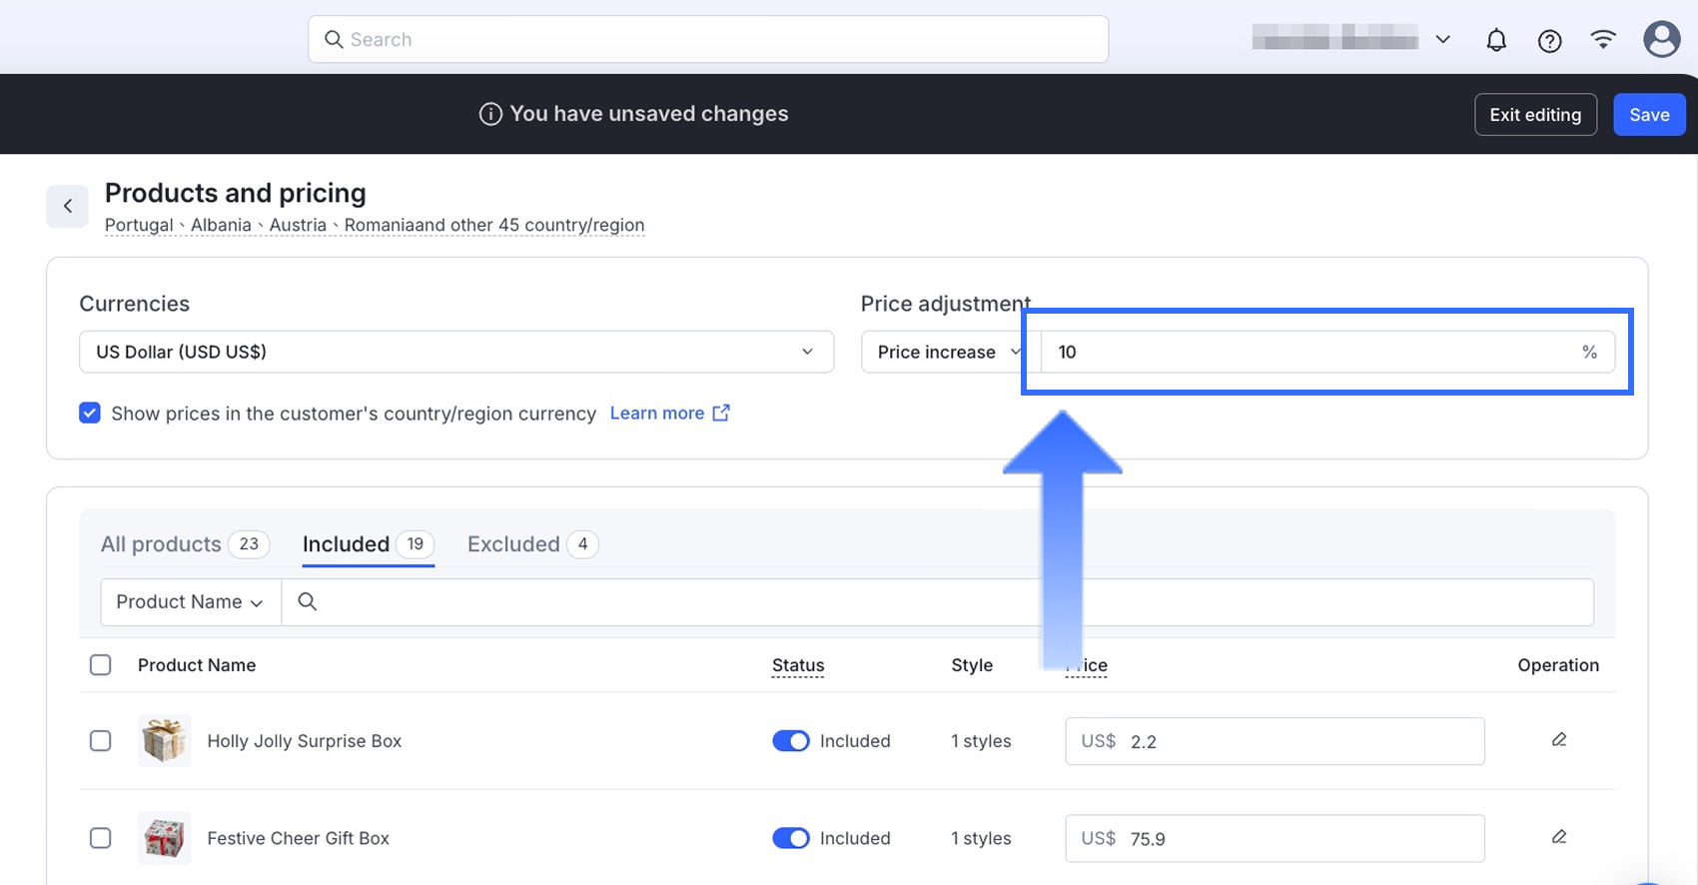Open the user profile avatar
This screenshot has height=885, width=1698.
[1661, 40]
